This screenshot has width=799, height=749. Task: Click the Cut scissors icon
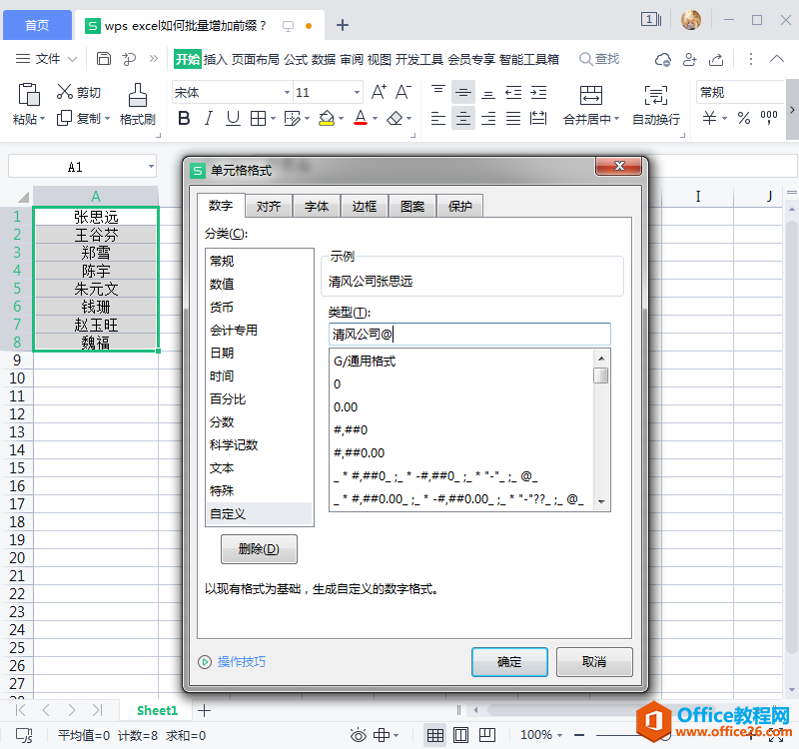(x=65, y=92)
